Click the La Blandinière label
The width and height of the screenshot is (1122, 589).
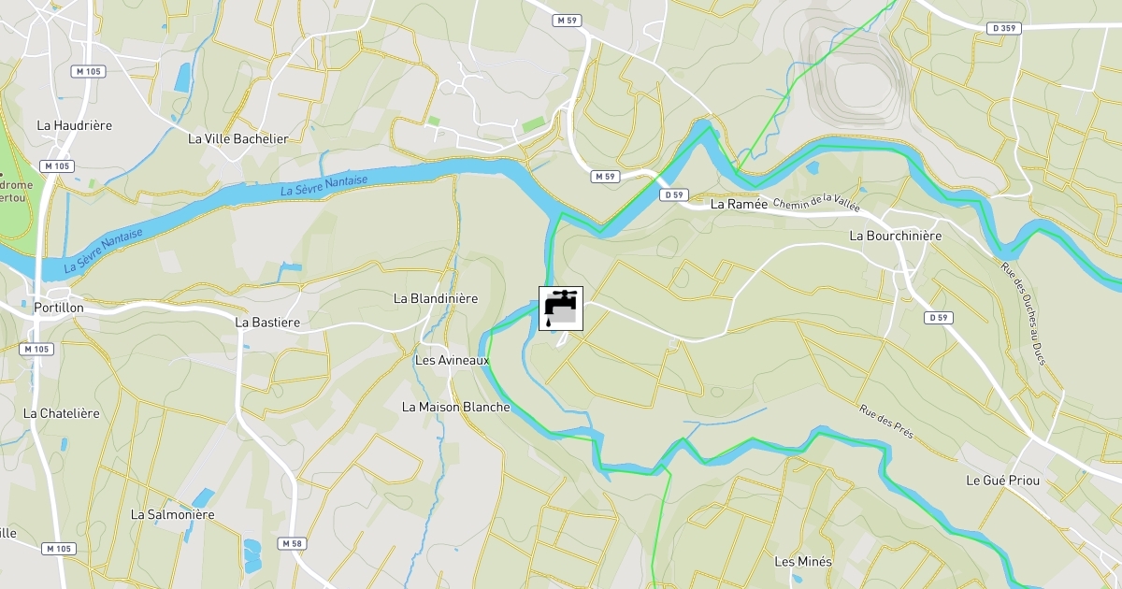pos(436,298)
